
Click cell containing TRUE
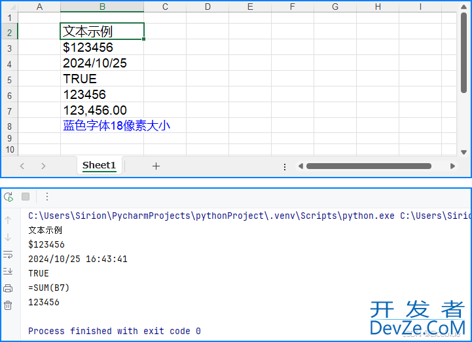[102, 79]
